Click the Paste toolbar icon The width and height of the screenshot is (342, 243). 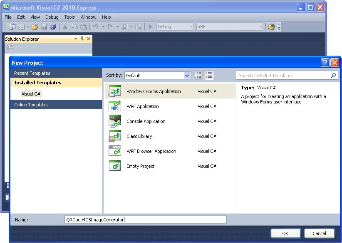(84, 27)
